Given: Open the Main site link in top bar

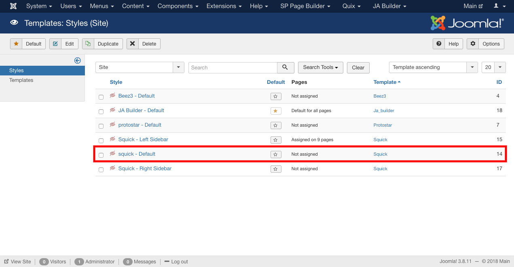Looking at the screenshot, I should coord(473,6).
